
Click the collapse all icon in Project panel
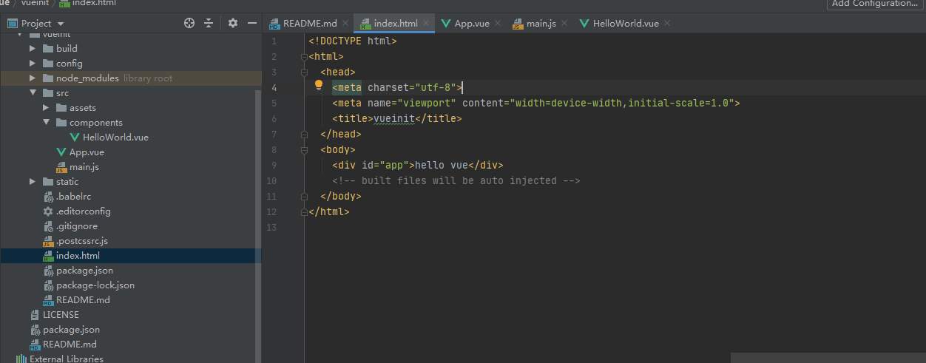click(209, 23)
